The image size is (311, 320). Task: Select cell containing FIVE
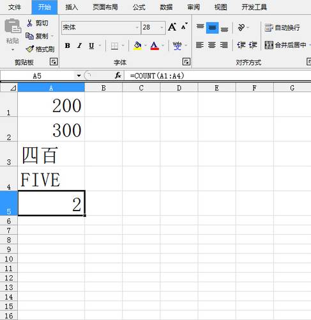pos(51,179)
